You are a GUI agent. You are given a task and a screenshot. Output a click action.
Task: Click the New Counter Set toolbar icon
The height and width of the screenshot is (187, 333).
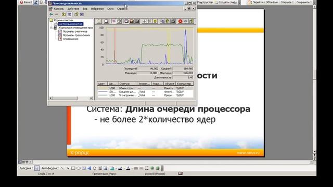99,21
